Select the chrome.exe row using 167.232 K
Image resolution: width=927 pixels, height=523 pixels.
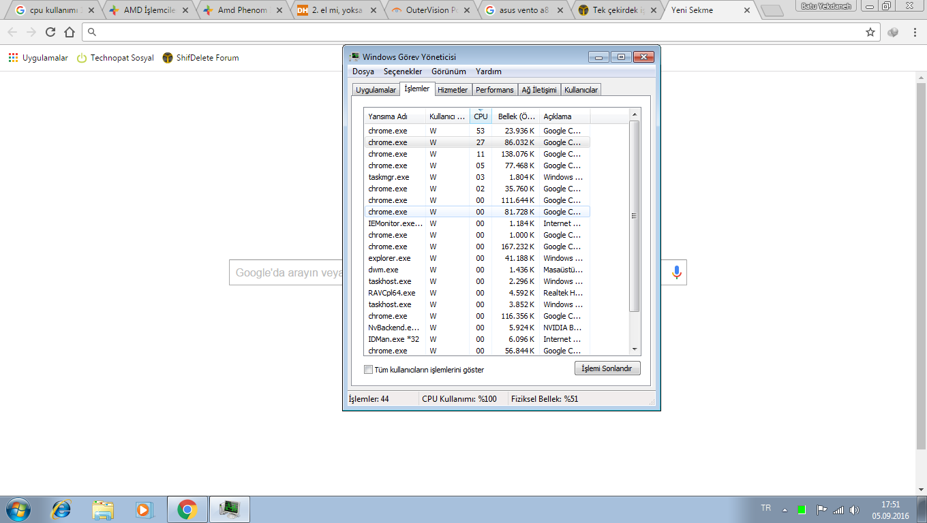tap(477, 247)
